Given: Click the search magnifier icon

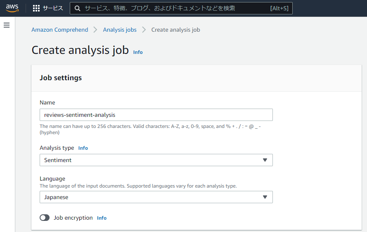Looking at the screenshot, I should pos(78,8).
